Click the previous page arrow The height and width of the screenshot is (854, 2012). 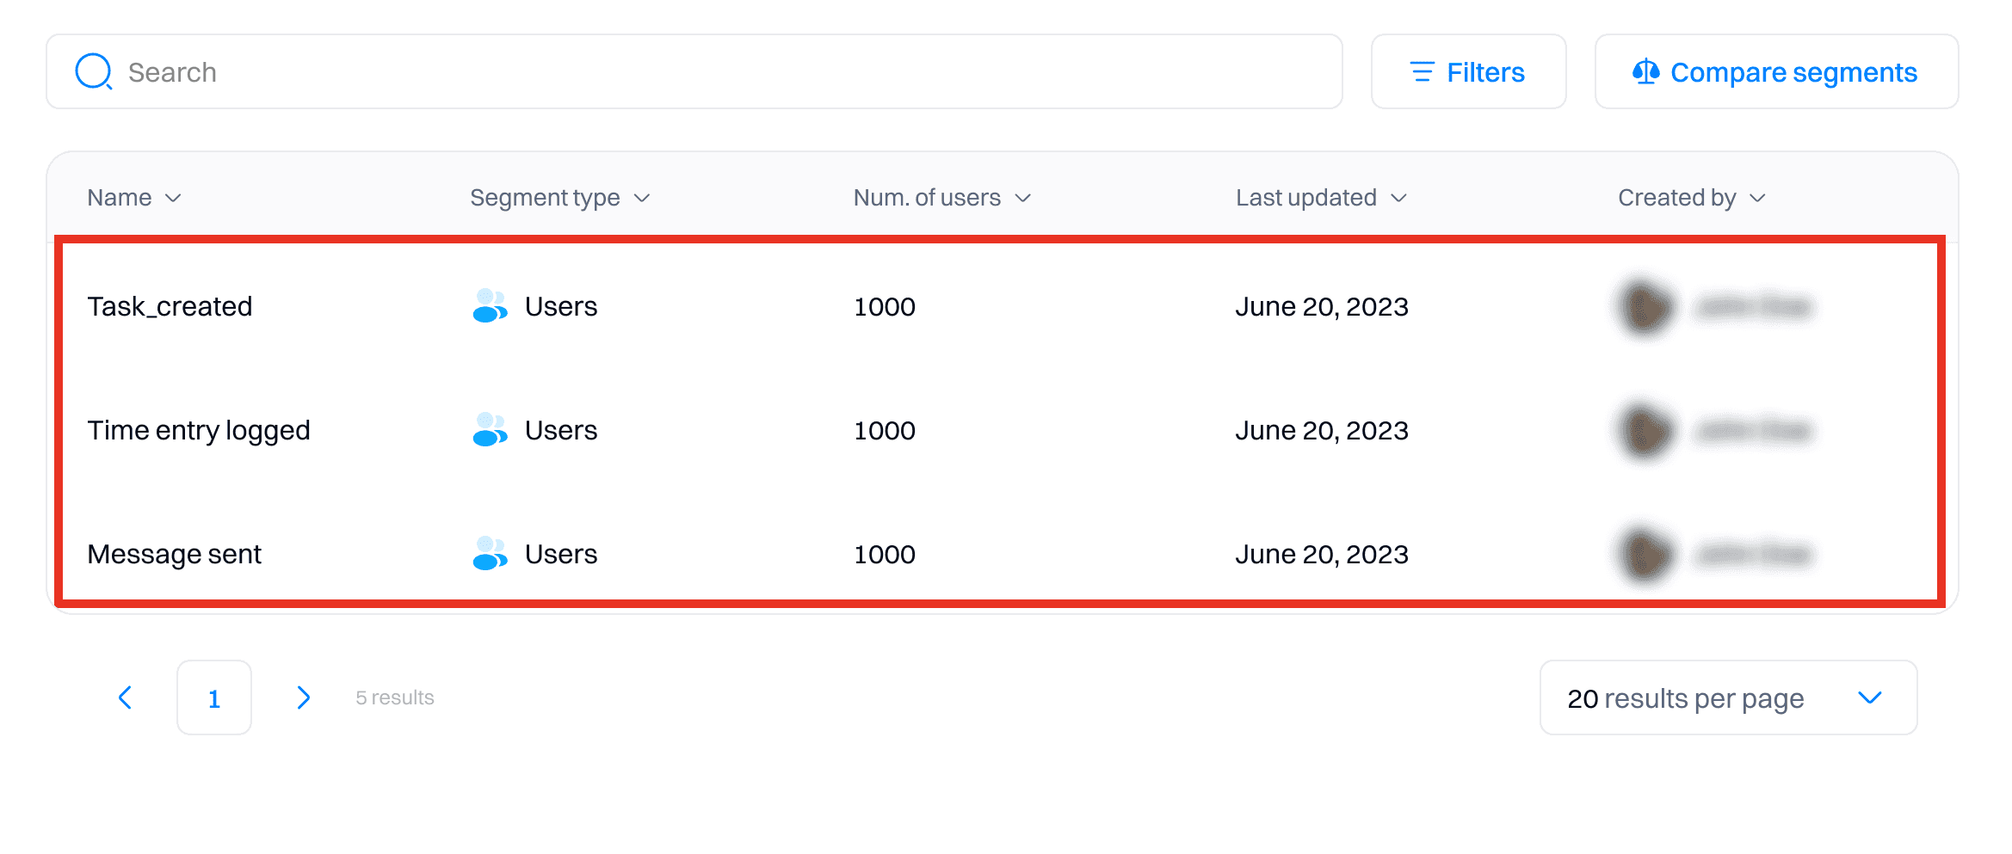coord(126,697)
